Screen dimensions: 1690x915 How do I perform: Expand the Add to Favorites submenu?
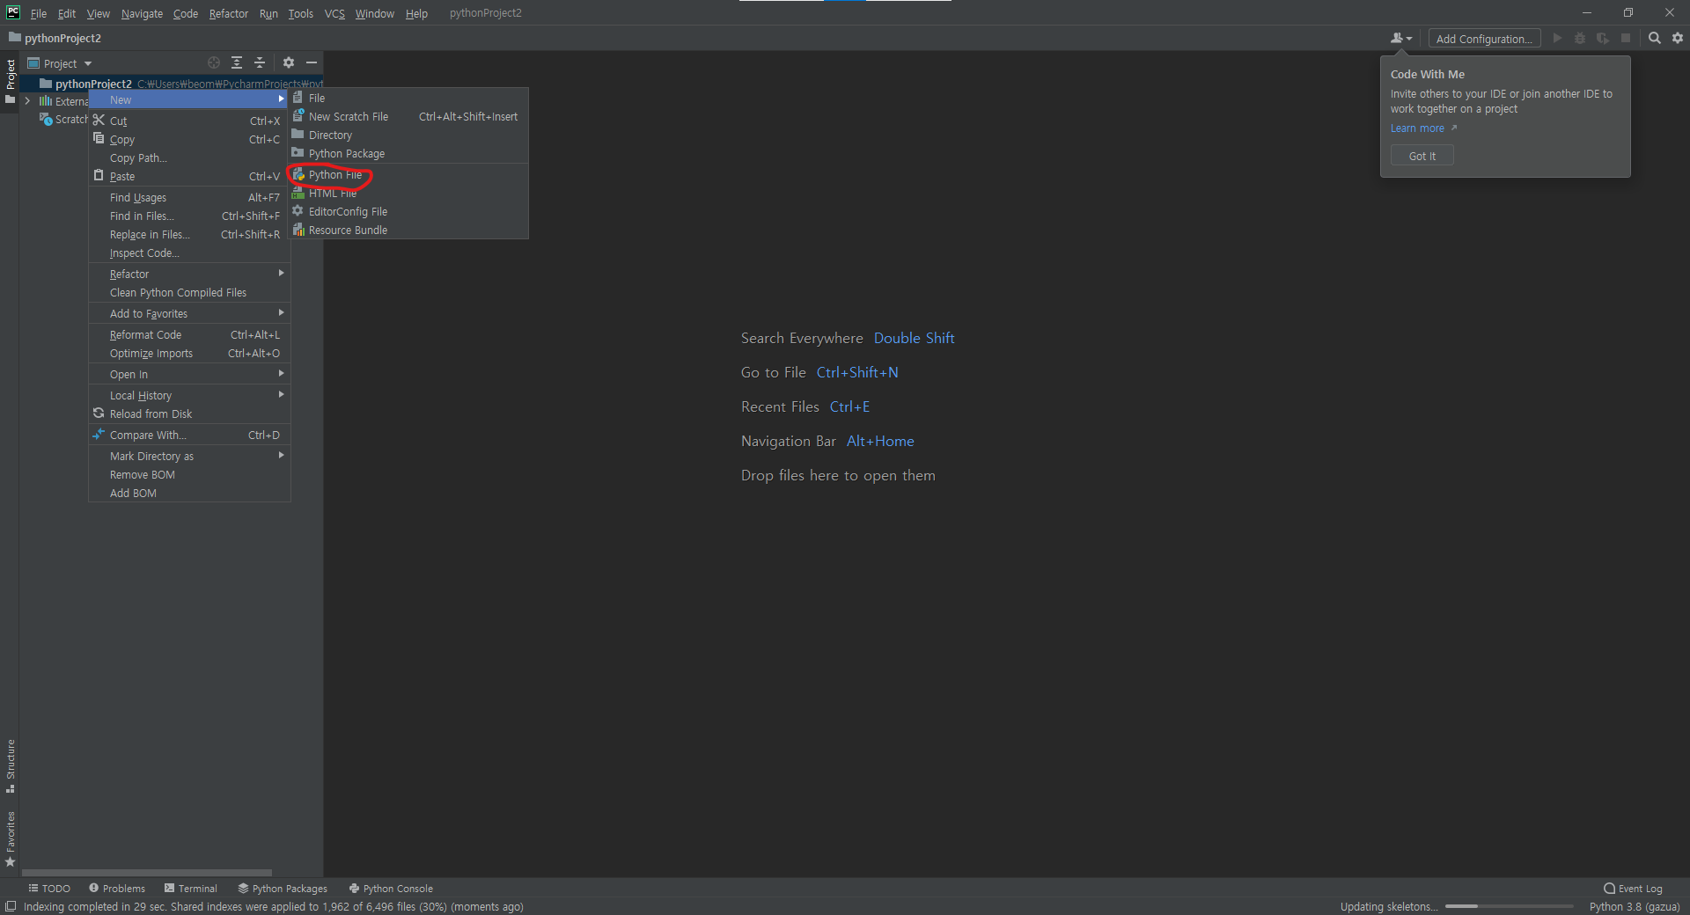189,313
